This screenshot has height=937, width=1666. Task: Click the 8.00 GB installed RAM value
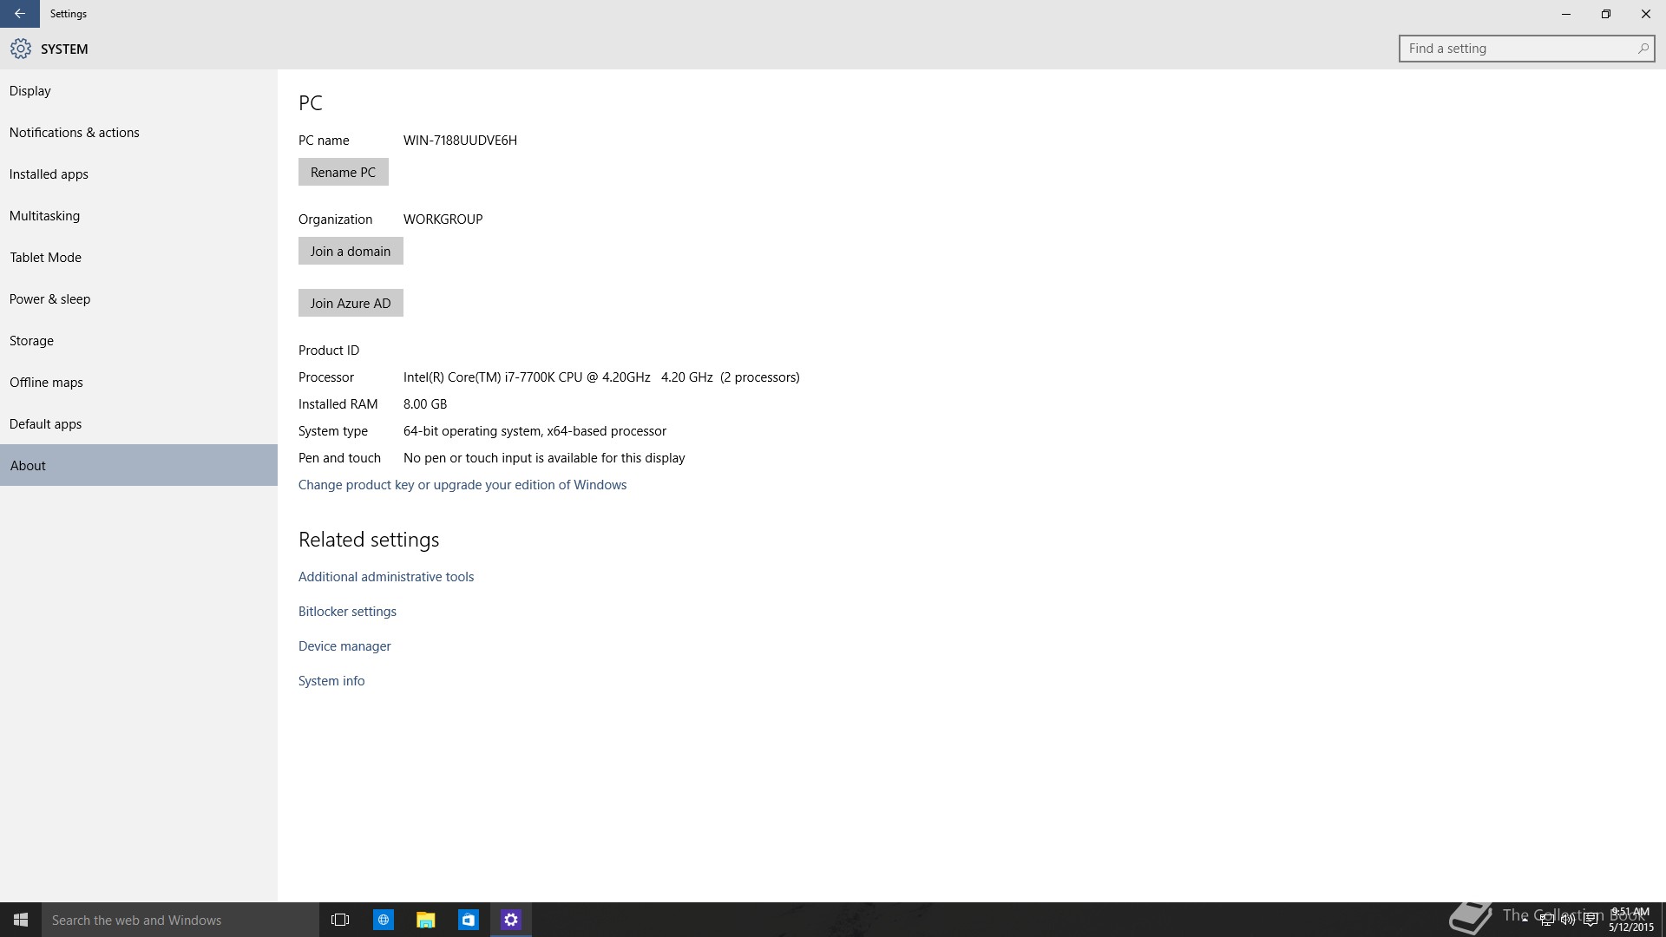[425, 403]
